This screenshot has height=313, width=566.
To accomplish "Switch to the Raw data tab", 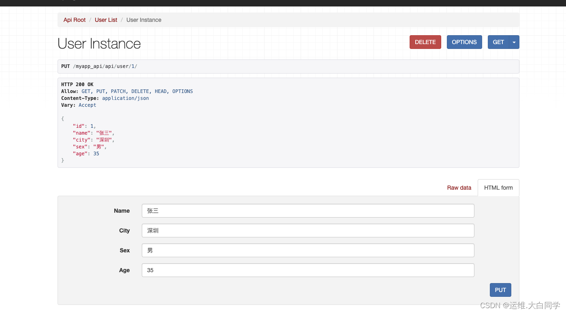I will pyautogui.click(x=459, y=188).
